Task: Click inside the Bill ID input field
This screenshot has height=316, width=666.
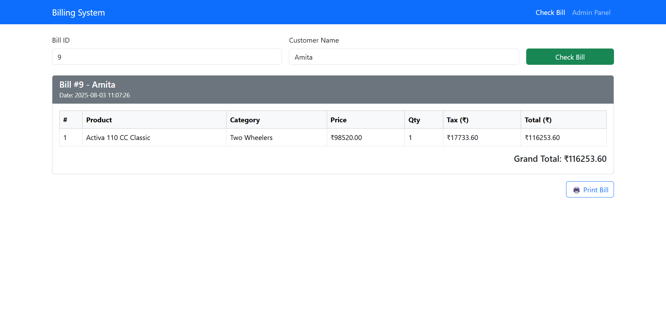Action: 166,57
